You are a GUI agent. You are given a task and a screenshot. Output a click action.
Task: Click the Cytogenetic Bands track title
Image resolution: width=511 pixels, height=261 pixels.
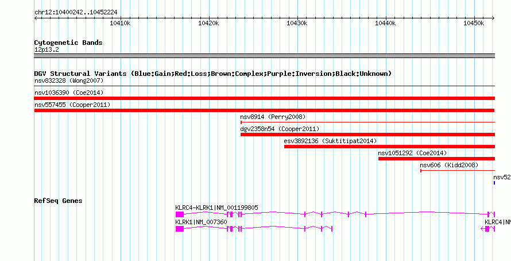click(68, 43)
